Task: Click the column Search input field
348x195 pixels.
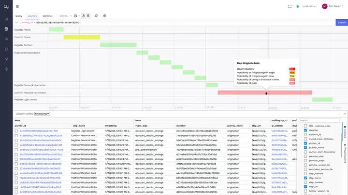Action: pyautogui.click(x=319, y=120)
